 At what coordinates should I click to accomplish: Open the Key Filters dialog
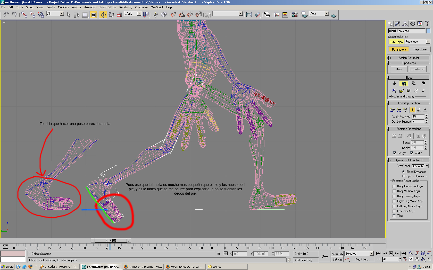point(362,259)
